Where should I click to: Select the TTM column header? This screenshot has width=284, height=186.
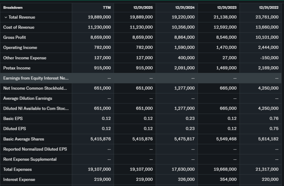point(106,7)
